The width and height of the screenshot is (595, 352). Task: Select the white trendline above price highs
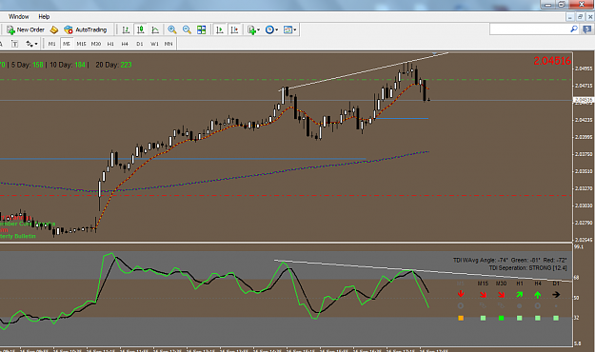tap(364, 71)
